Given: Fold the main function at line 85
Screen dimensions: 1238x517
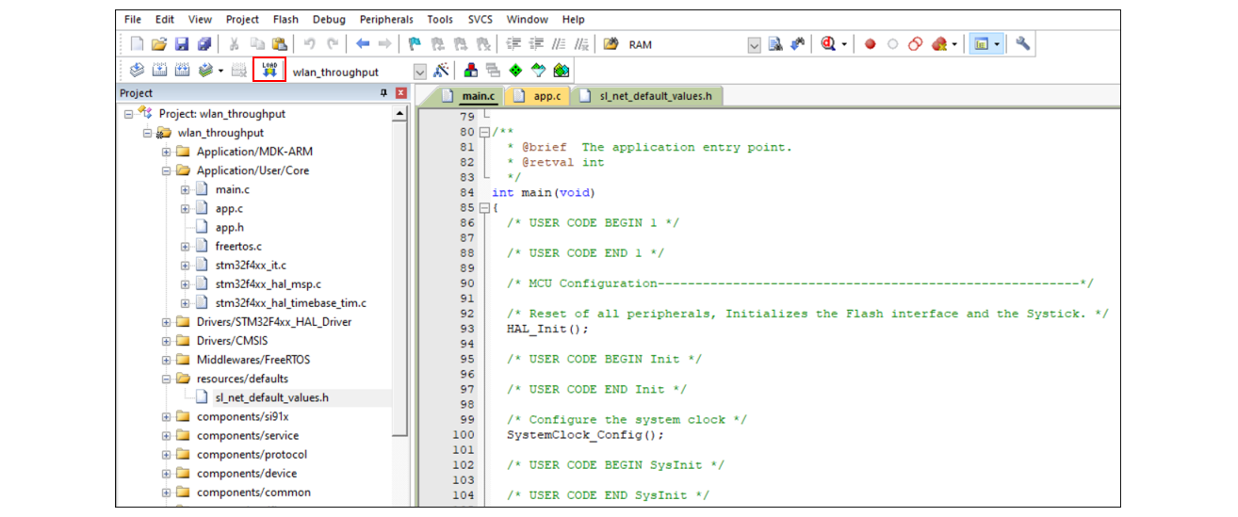Looking at the screenshot, I should (484, 208).
